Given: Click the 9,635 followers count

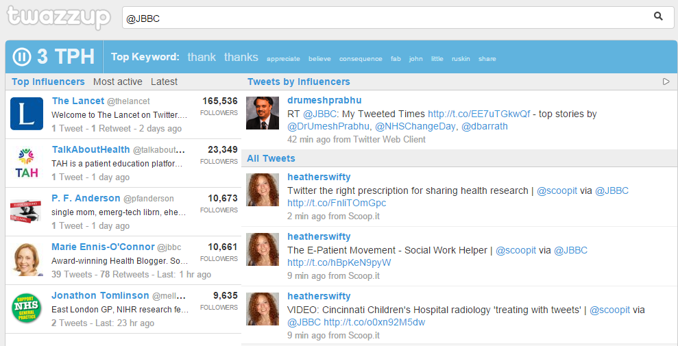Looking at the screenshot, I should point(226,296).
